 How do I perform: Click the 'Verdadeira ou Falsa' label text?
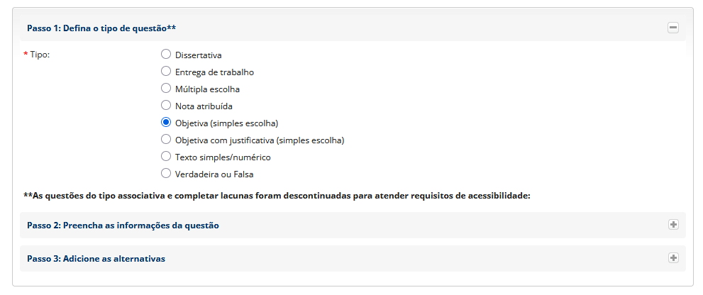[214, 174]
